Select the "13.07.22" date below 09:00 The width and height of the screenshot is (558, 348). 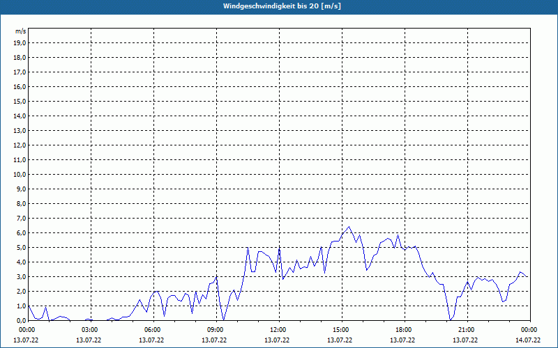coord(214,340)
